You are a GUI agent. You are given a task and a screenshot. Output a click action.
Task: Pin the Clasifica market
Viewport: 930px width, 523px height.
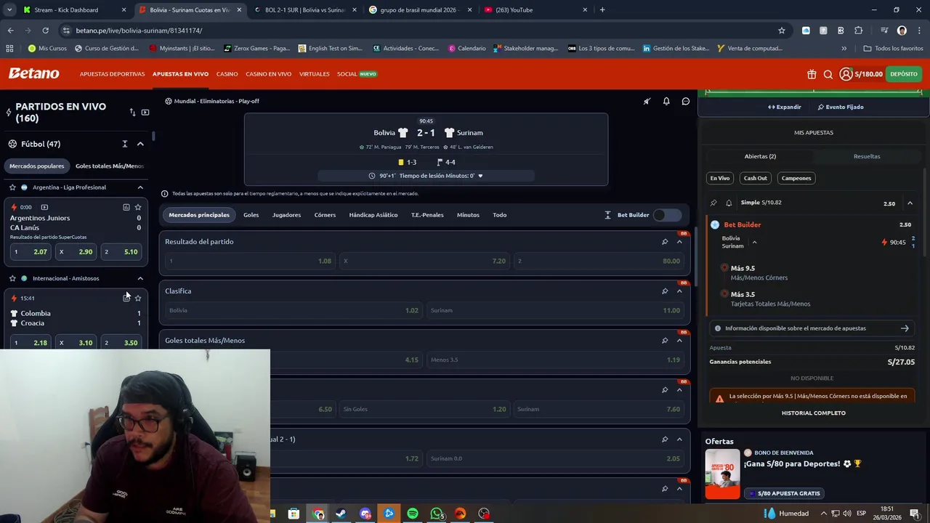pyautogui.click(x=665, y=291)
